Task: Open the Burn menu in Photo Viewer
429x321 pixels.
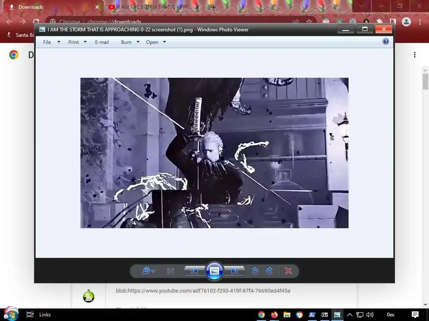Action: [x=126, y=42]
